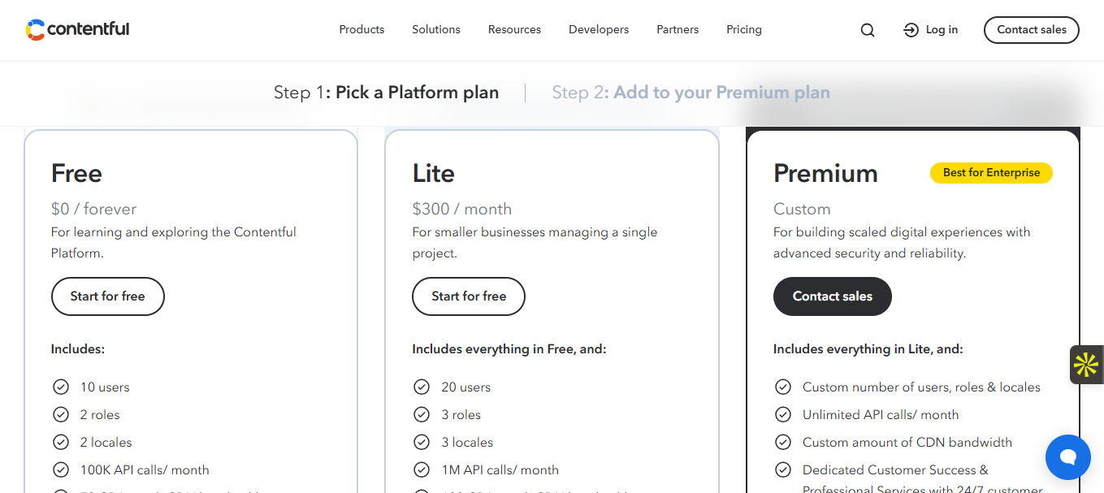
Task: Click checkmark icon beside 20 users
Action: (x=422, y=387)
